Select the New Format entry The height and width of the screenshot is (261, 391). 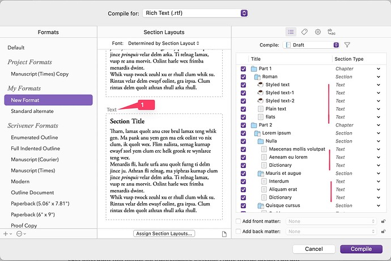click(48, 100)
